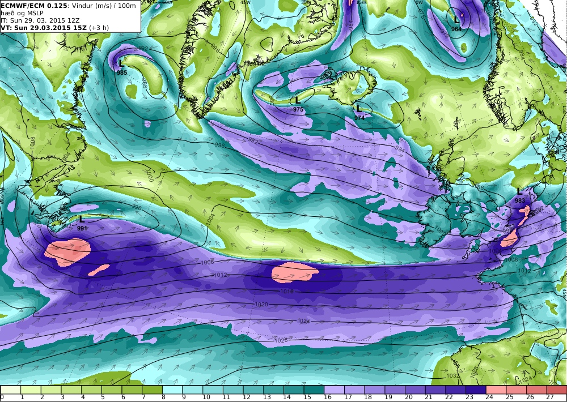Click the '991' pressure value label
This screenshot has height=402, width=567.
(82, 228)
